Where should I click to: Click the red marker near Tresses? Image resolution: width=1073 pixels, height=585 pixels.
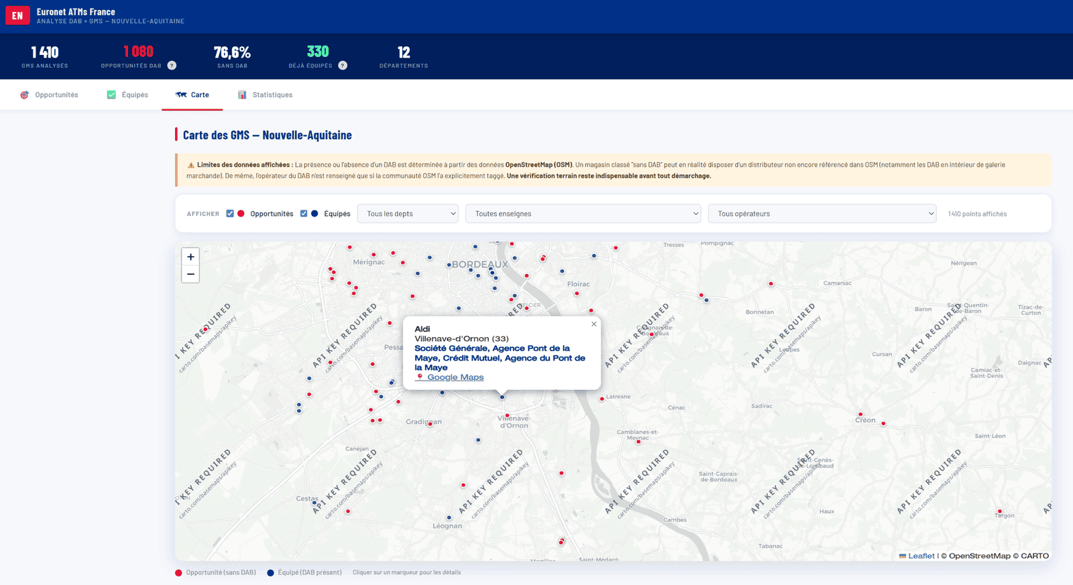tap(616, 248)
